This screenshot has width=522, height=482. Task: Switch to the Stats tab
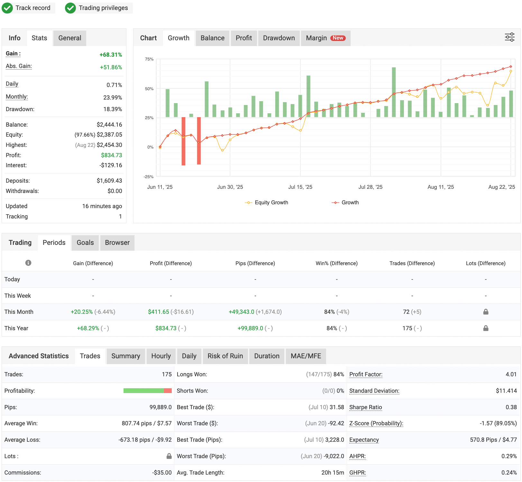[39, 38]
